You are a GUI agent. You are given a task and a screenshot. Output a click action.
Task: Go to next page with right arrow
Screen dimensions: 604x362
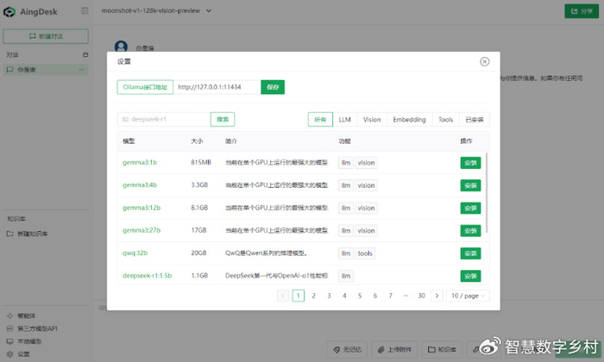click(x=437, y=296)
